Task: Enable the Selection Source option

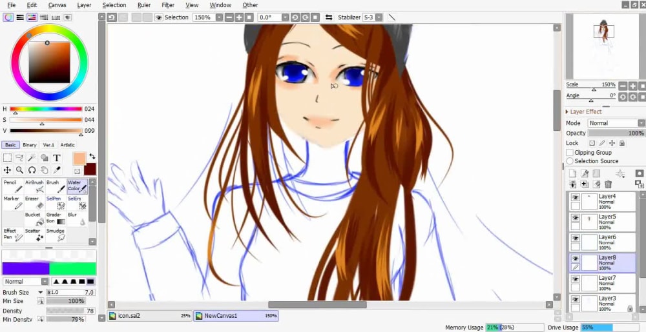Action: point(570,161)
